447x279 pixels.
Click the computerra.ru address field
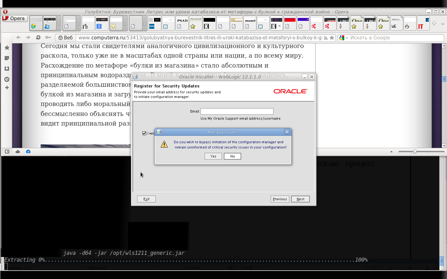(x=200, y=38)
